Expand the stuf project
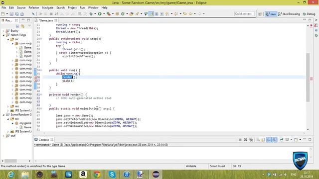The image size is (319, 179). pos(3,136)
